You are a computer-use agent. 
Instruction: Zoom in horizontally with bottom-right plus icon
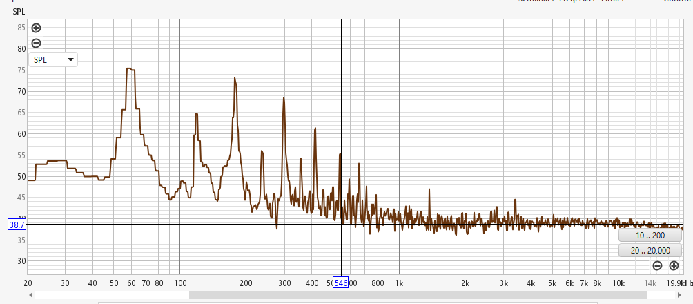click(674, 266)
